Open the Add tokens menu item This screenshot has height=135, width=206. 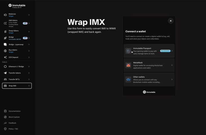(x=17, y=23)
